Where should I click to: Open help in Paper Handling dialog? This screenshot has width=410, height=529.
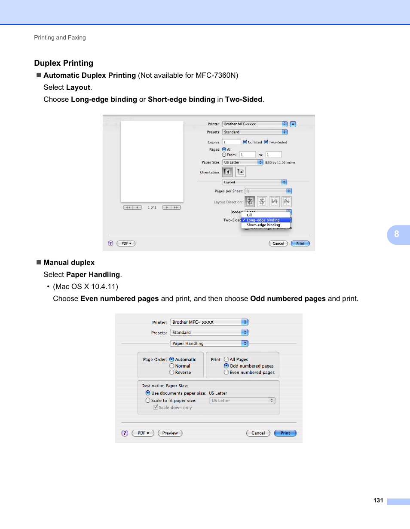[x=125, y=433]
